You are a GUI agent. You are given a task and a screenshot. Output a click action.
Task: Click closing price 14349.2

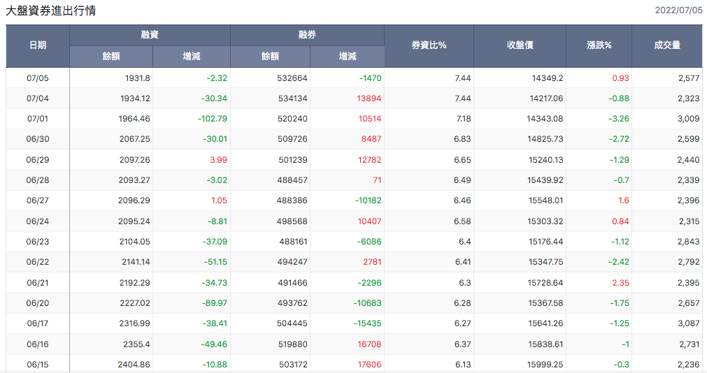548,78
